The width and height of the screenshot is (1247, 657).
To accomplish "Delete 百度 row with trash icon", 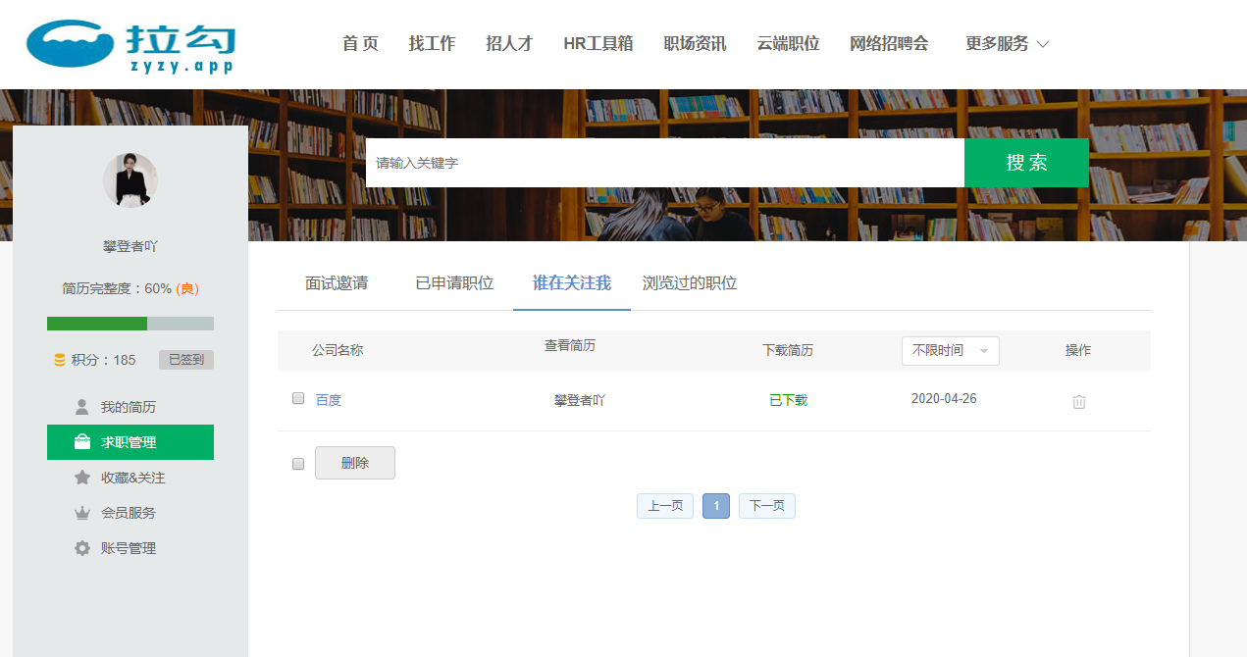I will (x=1079, y=401).
